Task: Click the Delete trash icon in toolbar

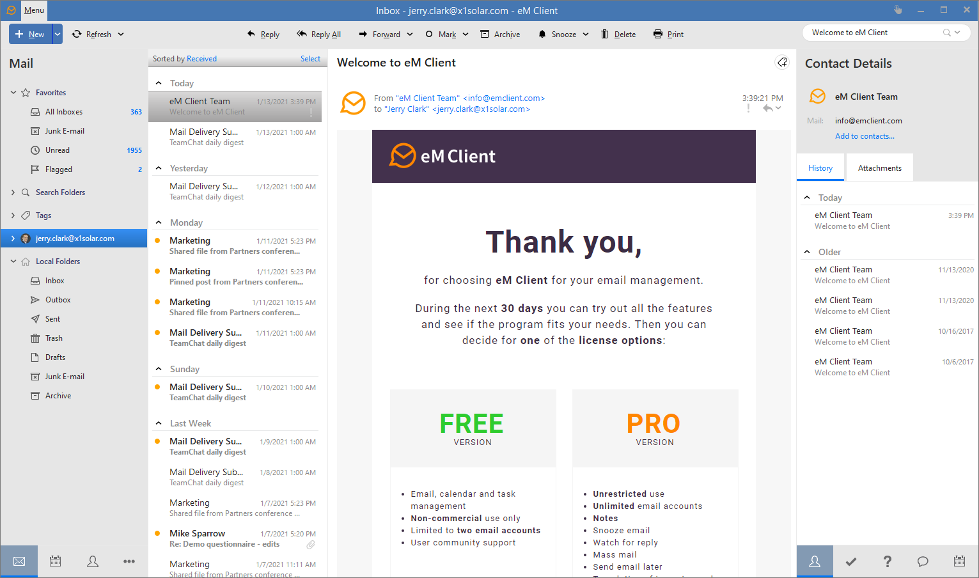Action: pos(605,35)
